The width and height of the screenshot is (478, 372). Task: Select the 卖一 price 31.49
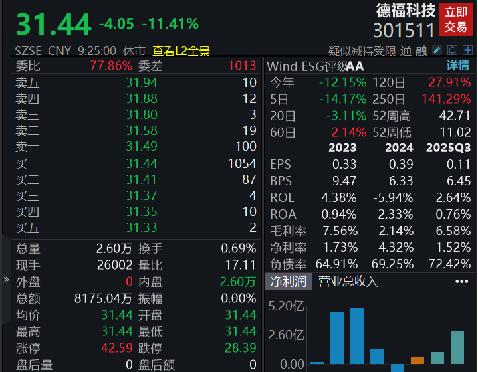click(x=141, y=146)
